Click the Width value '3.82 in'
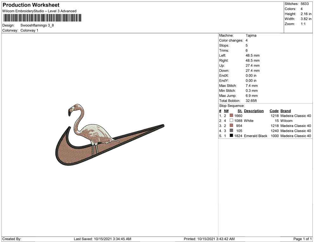 pyautogui.click(x=306, y=19)
